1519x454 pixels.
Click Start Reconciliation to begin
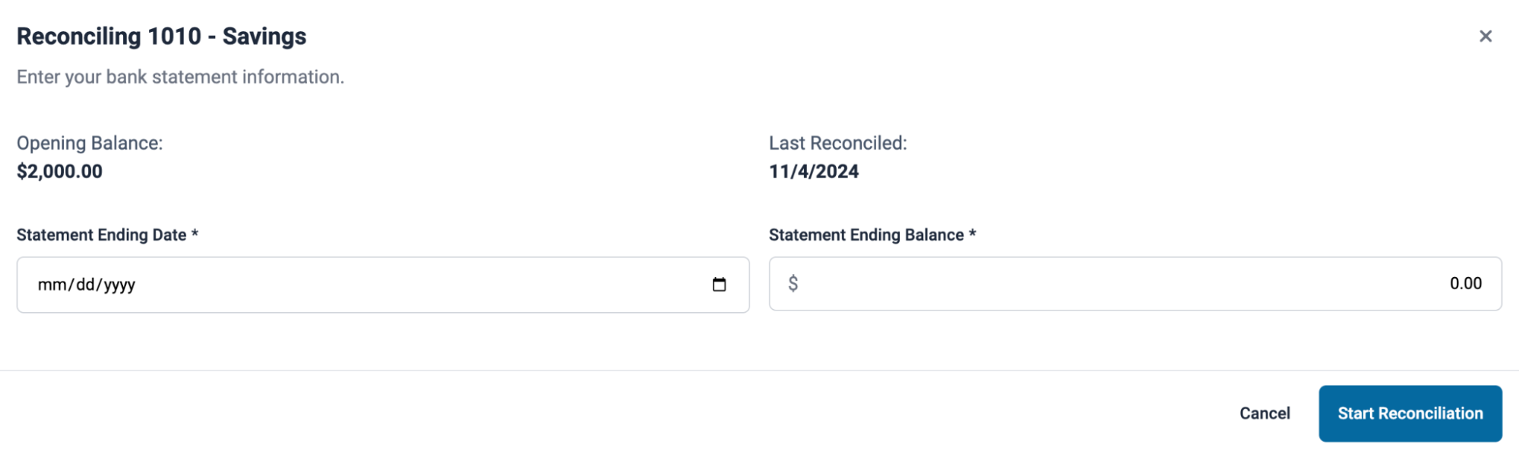click(x=1410, y=413)
